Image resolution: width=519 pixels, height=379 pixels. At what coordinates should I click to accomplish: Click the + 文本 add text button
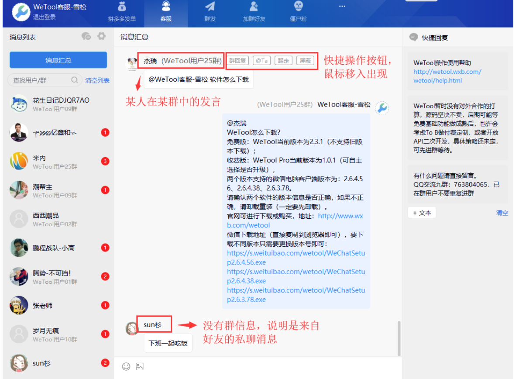(x=422, y=213)
